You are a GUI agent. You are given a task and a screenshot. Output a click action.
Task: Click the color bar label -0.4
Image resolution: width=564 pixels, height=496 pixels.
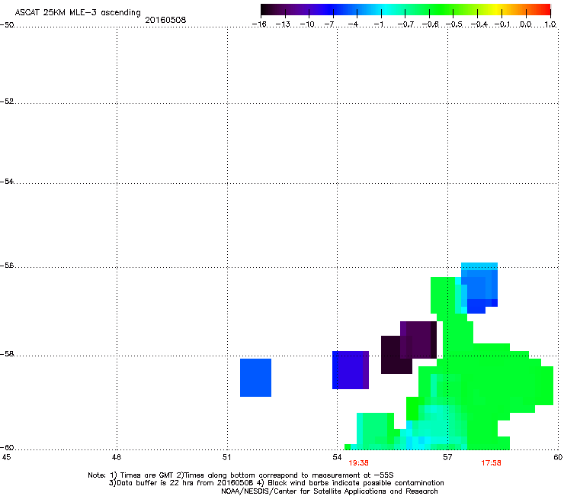[x=479, y=24]
